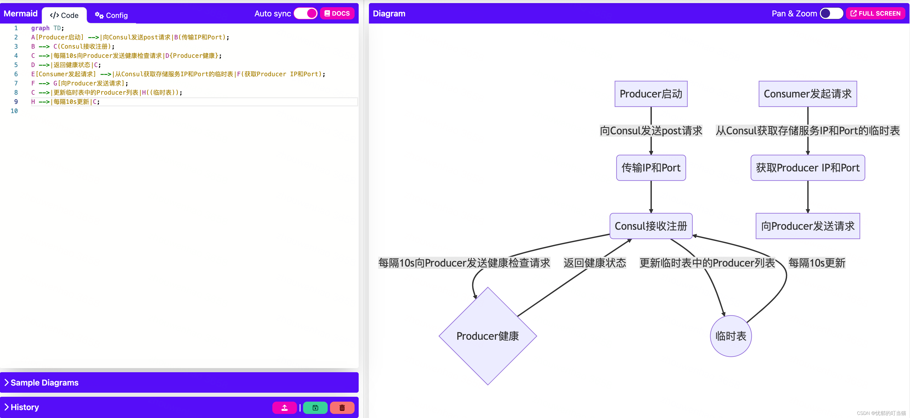This screenshot has width=910, height=418.
Task: Click the Producer健康 diamond node
Action: pos(488,336)
